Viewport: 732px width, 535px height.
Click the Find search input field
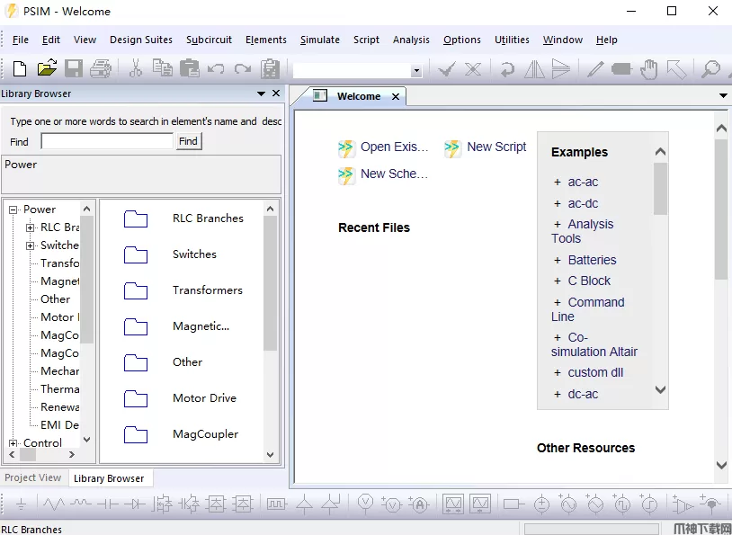(106, 141)
